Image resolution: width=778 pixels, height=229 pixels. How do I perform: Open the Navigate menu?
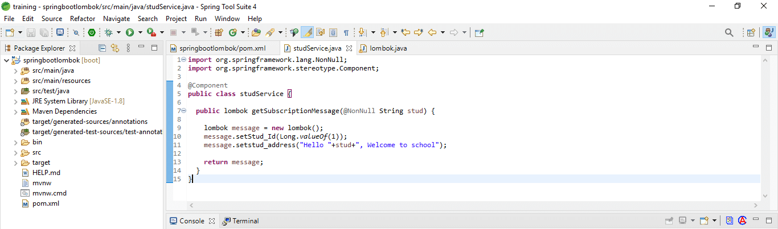pyautogui.click(x=116, y=19)
